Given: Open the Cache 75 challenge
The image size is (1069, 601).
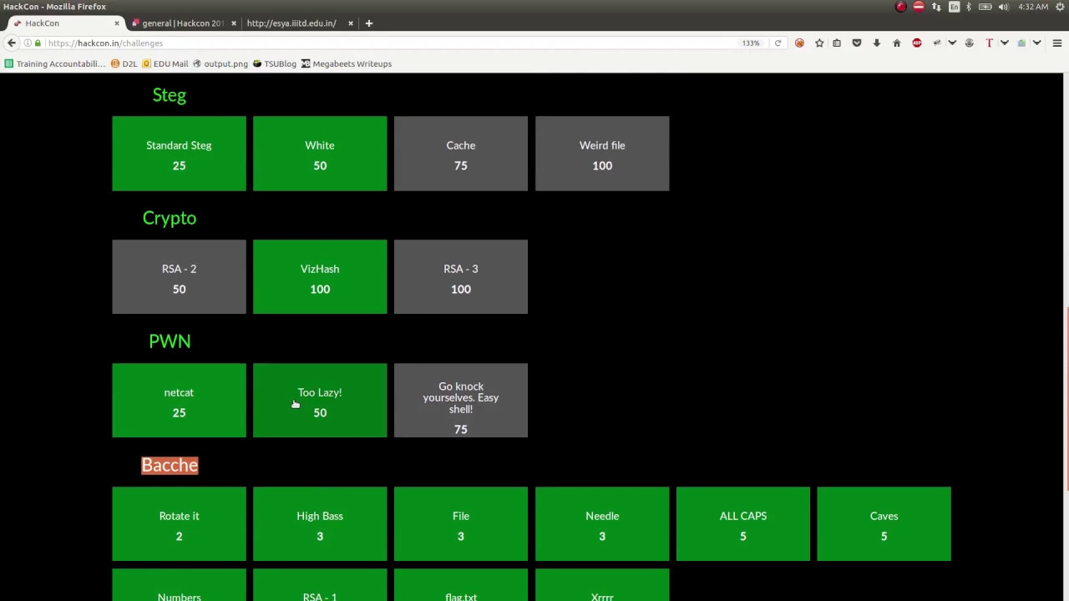Looking at the screenshot, I should (x=461, y=154).
